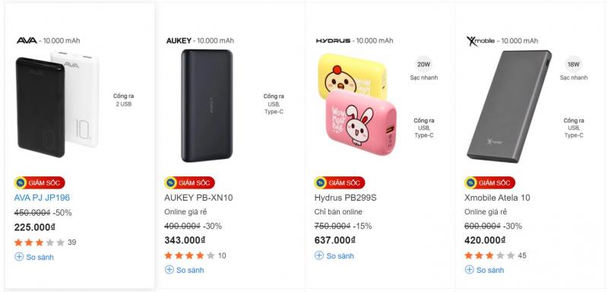The image size is (608, 292).
Task: Click the AUKEY brand logo
Action: coord(179,41)
